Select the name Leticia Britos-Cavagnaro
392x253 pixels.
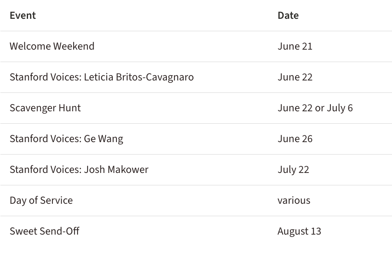click(139, 77)
